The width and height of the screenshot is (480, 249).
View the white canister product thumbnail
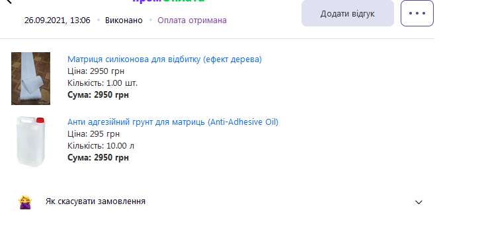tap(30, 141)
